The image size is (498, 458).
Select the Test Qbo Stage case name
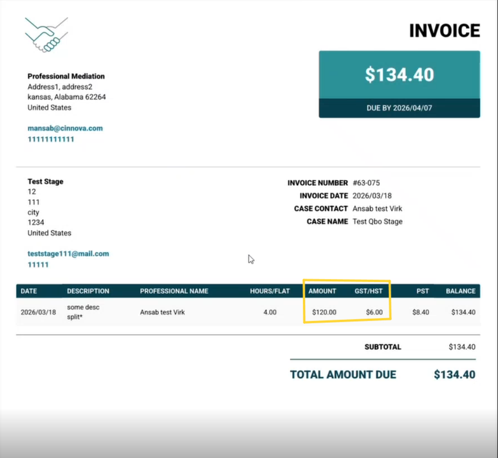(x=377, y=222)
